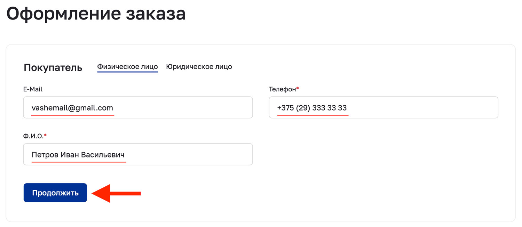Click the Продолжить button
The width and height of the screenshot is (522, 227).
click(x=55, y=193)
